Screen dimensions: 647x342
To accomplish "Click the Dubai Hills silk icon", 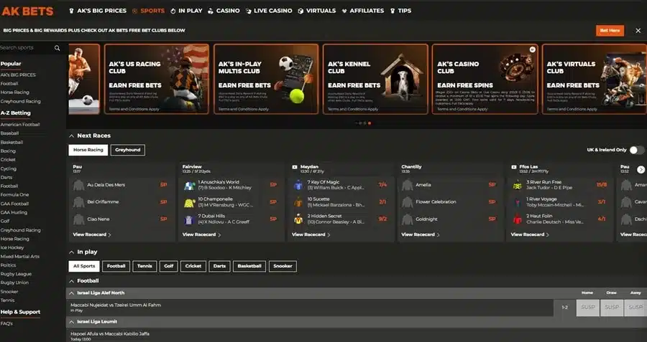I will [x=189, y=219].
